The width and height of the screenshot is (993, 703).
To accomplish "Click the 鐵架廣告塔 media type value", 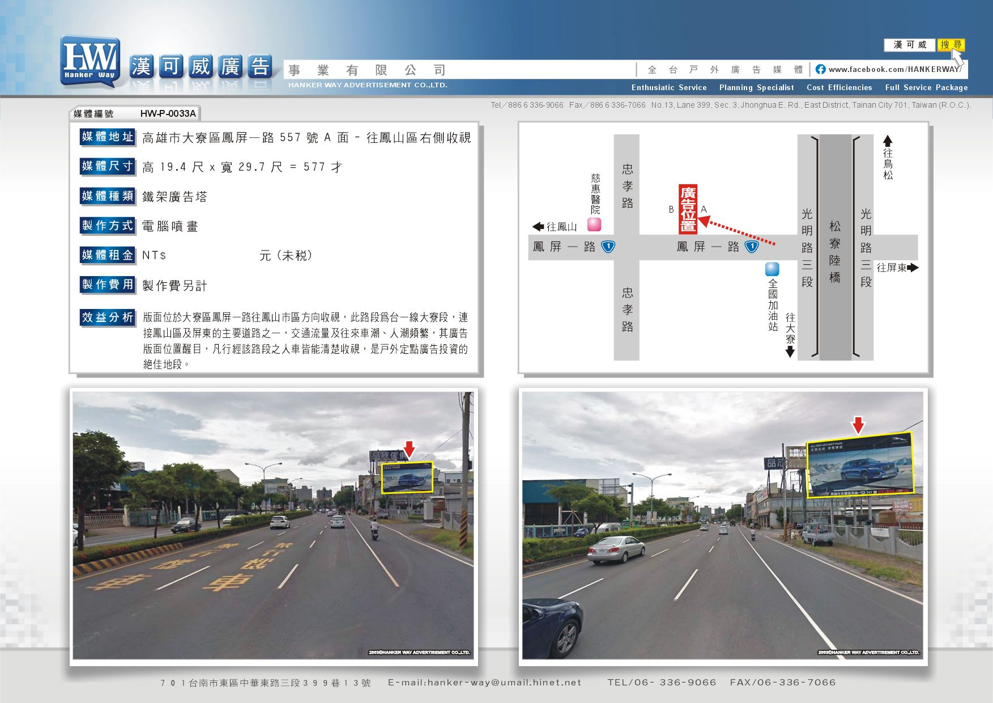I will [174, 197].
